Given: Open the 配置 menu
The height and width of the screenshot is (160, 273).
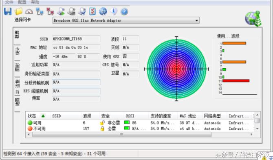Looking at the screenshot, I should [22, 2].
